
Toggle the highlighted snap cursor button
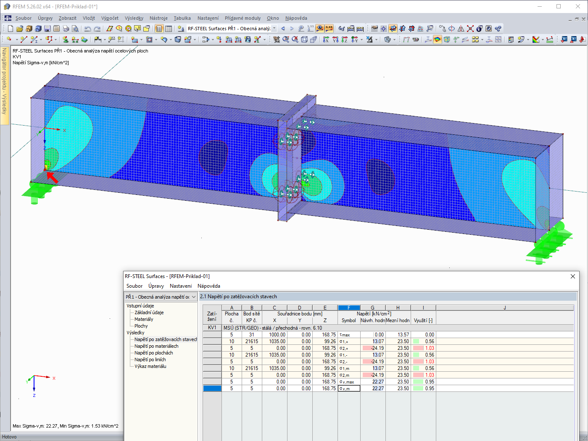click(393, 29)
